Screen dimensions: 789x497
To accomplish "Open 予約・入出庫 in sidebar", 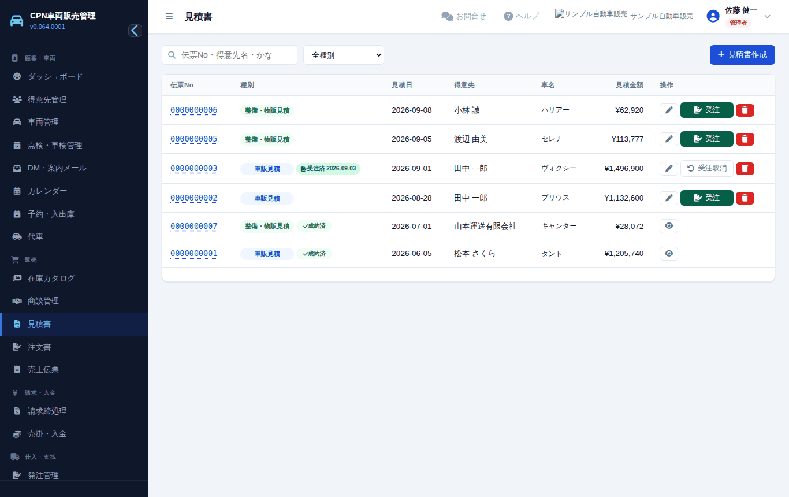I will pos(74,214).
